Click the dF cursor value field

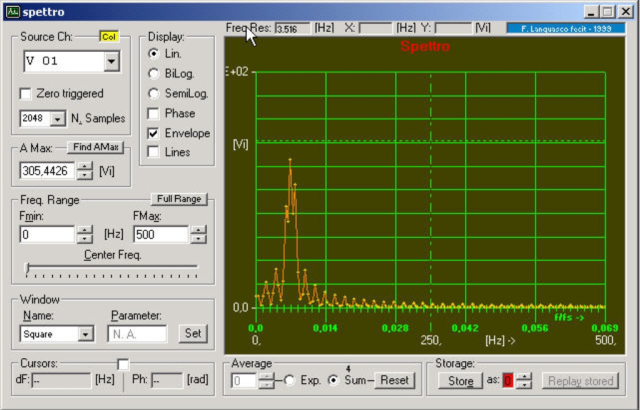(61, 381)
